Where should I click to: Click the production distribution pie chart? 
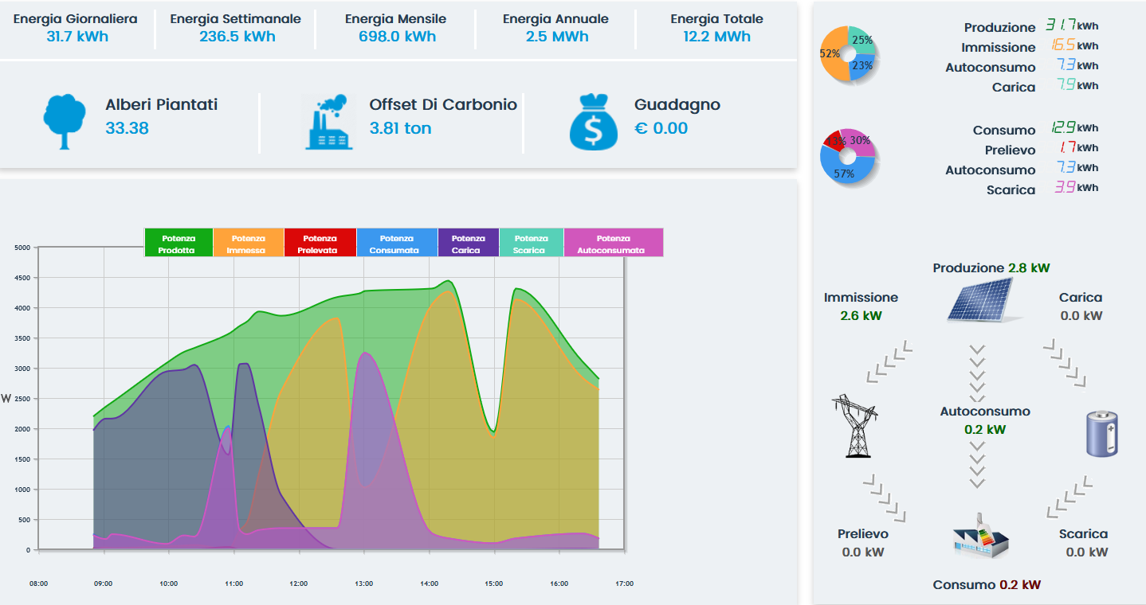click(x=848, y=54)
